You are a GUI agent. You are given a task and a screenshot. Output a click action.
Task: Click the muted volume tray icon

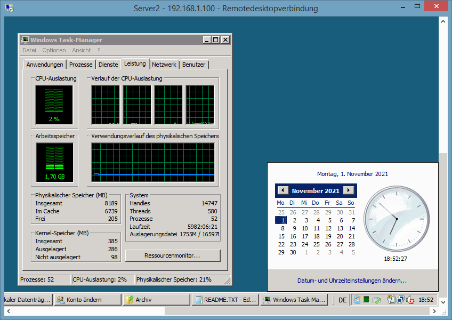[x=410, y=300]
